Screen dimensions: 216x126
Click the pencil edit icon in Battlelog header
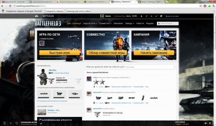pyautogui.click(x=146, y=16)
